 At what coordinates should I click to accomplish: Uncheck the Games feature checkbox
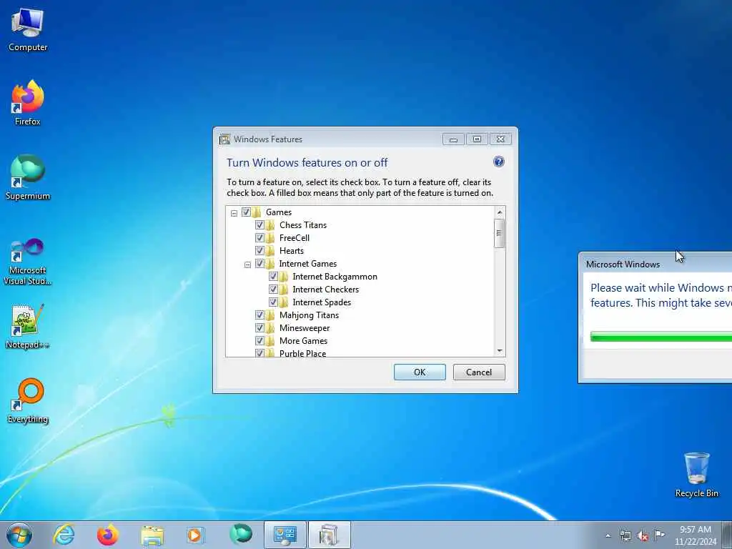click(246, 212)
